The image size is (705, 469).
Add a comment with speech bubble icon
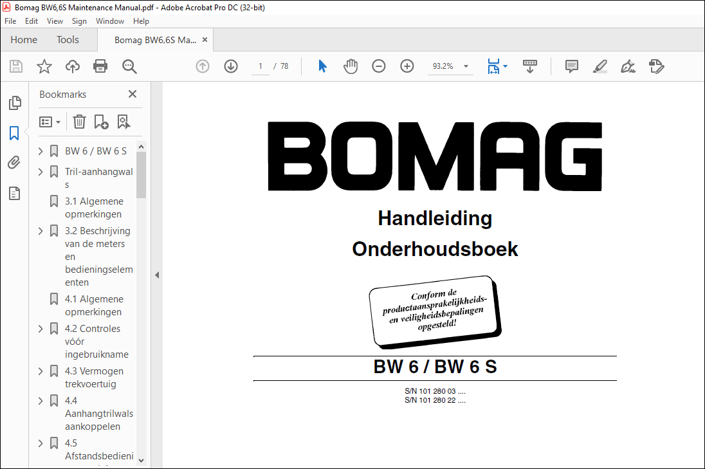coord(571,66)
